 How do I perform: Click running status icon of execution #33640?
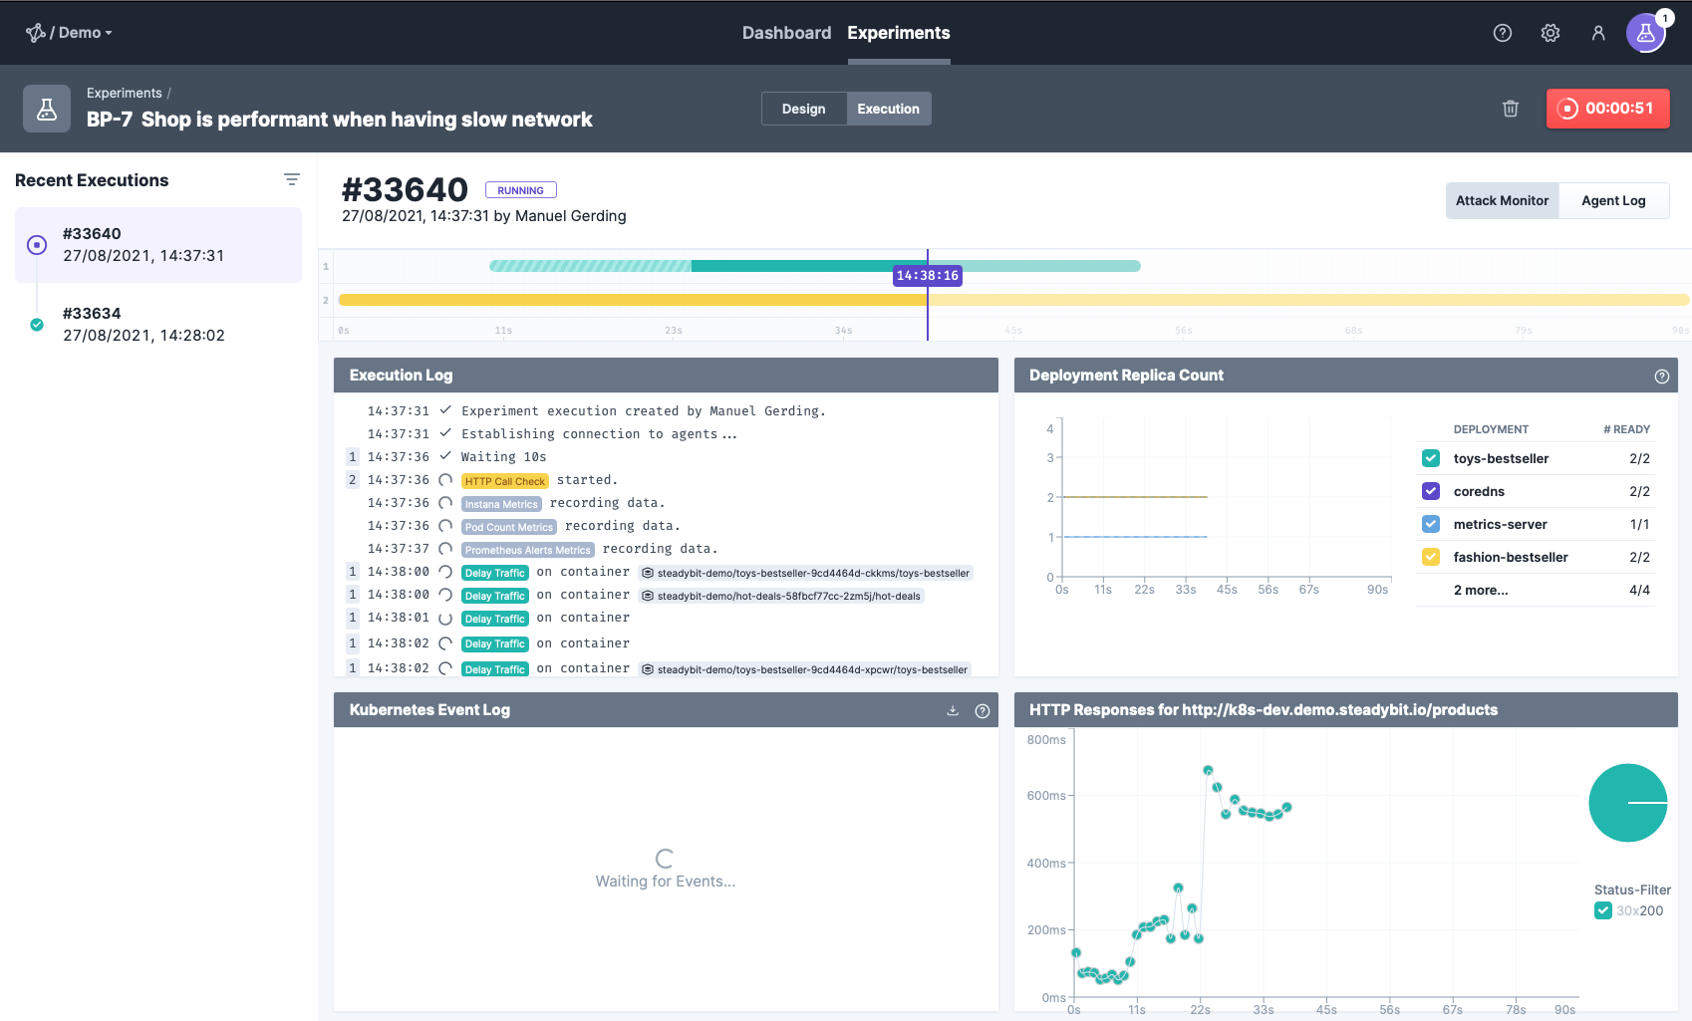[37, 245]
